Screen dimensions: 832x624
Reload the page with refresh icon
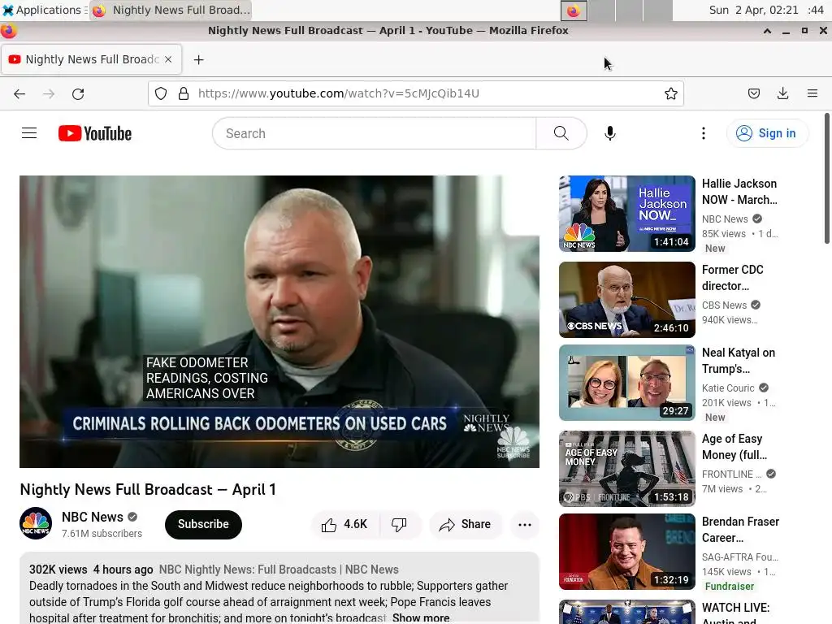(78, 94)
